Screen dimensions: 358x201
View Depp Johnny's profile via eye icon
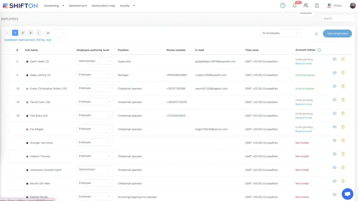coord(334,73)
